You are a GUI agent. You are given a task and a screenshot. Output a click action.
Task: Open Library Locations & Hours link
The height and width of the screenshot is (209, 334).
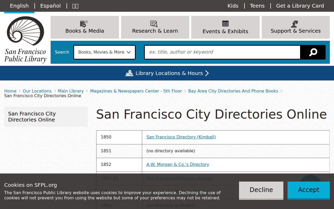click(167, 73)
